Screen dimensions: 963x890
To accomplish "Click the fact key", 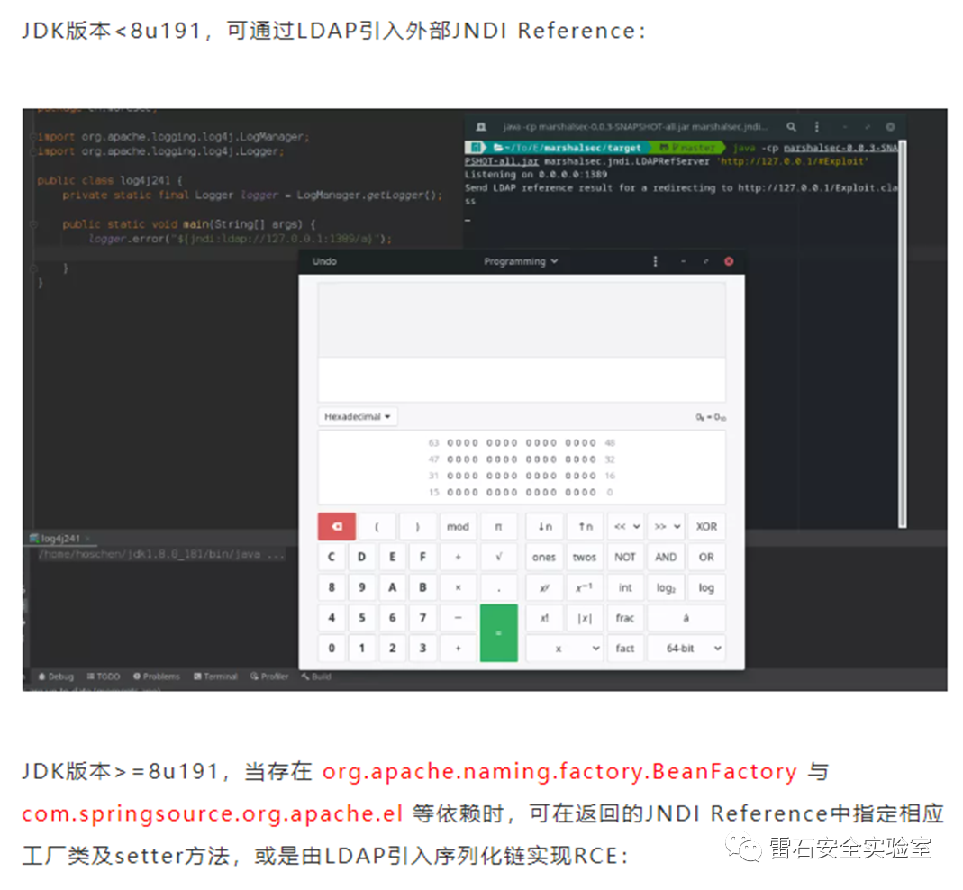I will (625, 648).
